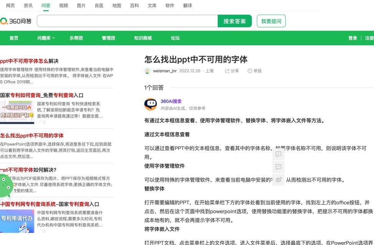
Task: Click the report icon beside 举报
Action: (x=250, y=71)
